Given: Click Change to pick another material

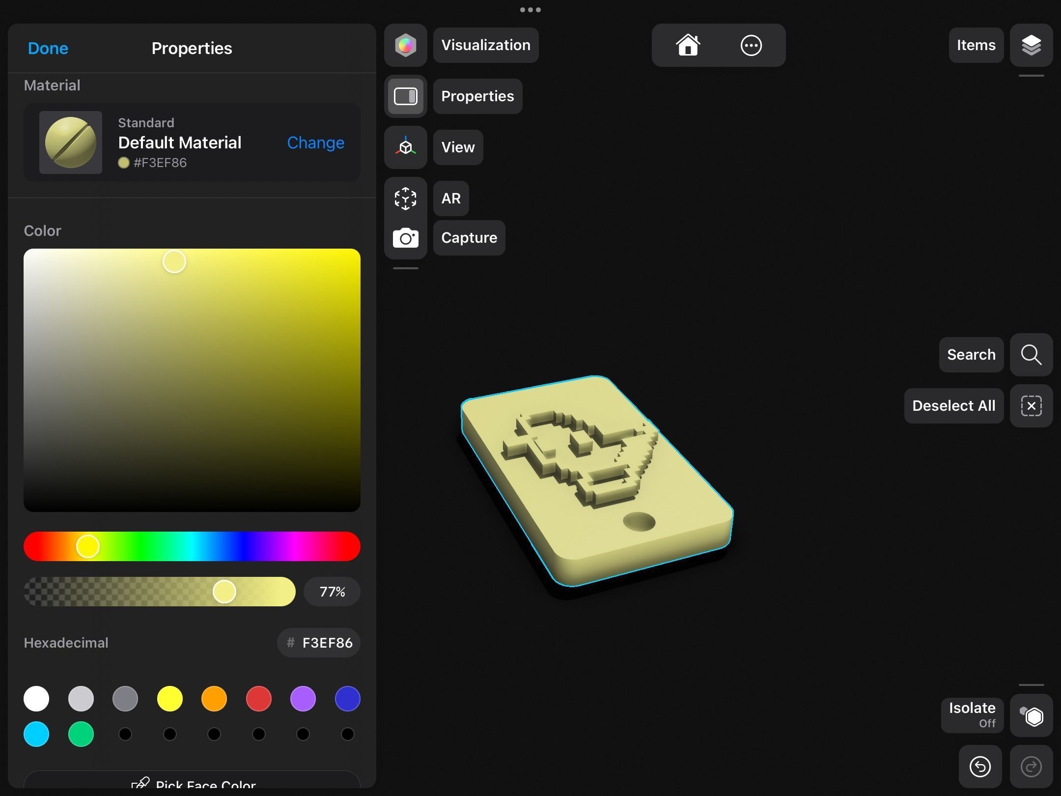Looking at the screenshot, I should [315, 142].
